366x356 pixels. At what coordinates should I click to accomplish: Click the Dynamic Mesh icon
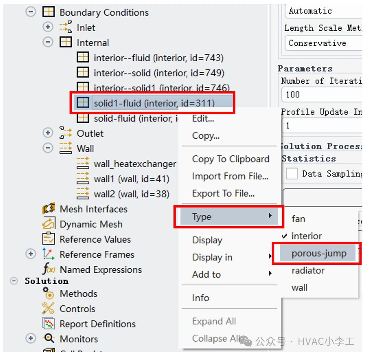pos(48,224)
